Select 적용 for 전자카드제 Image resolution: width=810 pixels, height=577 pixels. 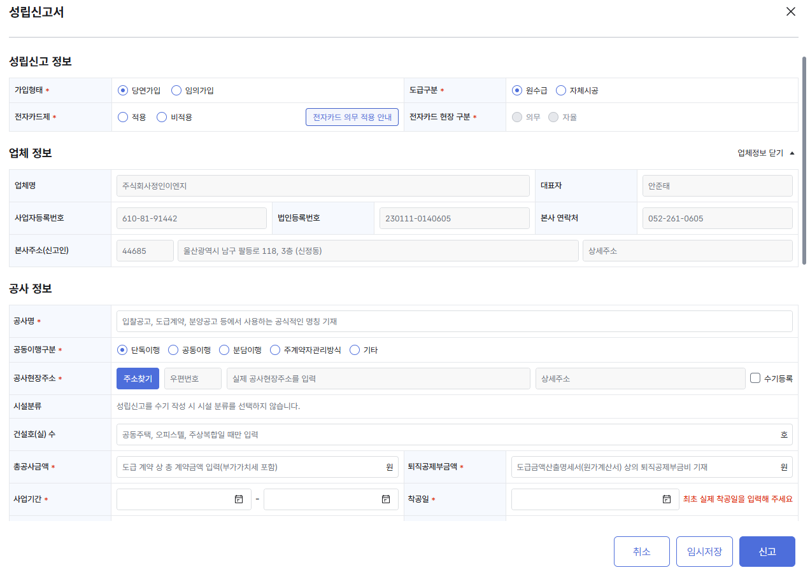tap(123, 117)
